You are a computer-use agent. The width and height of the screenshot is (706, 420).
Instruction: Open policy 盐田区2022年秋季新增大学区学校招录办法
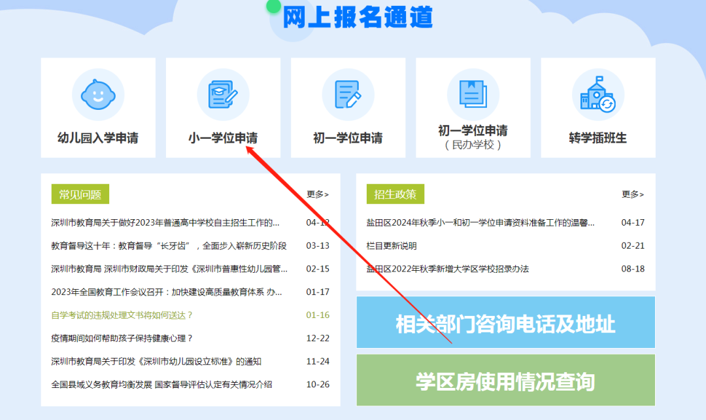(x=448, y=269)
